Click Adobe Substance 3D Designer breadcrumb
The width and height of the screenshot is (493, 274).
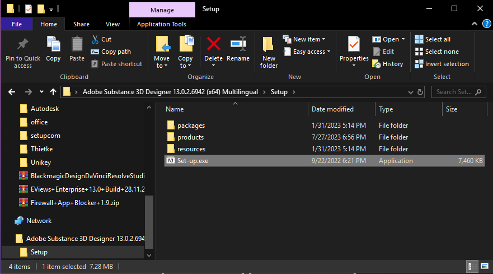(x=170, y=92)
